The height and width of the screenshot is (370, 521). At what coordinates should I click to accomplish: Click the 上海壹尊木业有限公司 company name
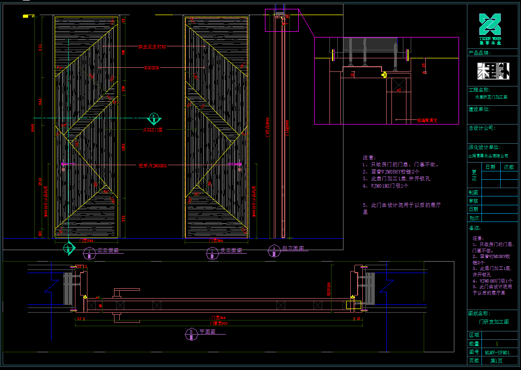point(488,156)
